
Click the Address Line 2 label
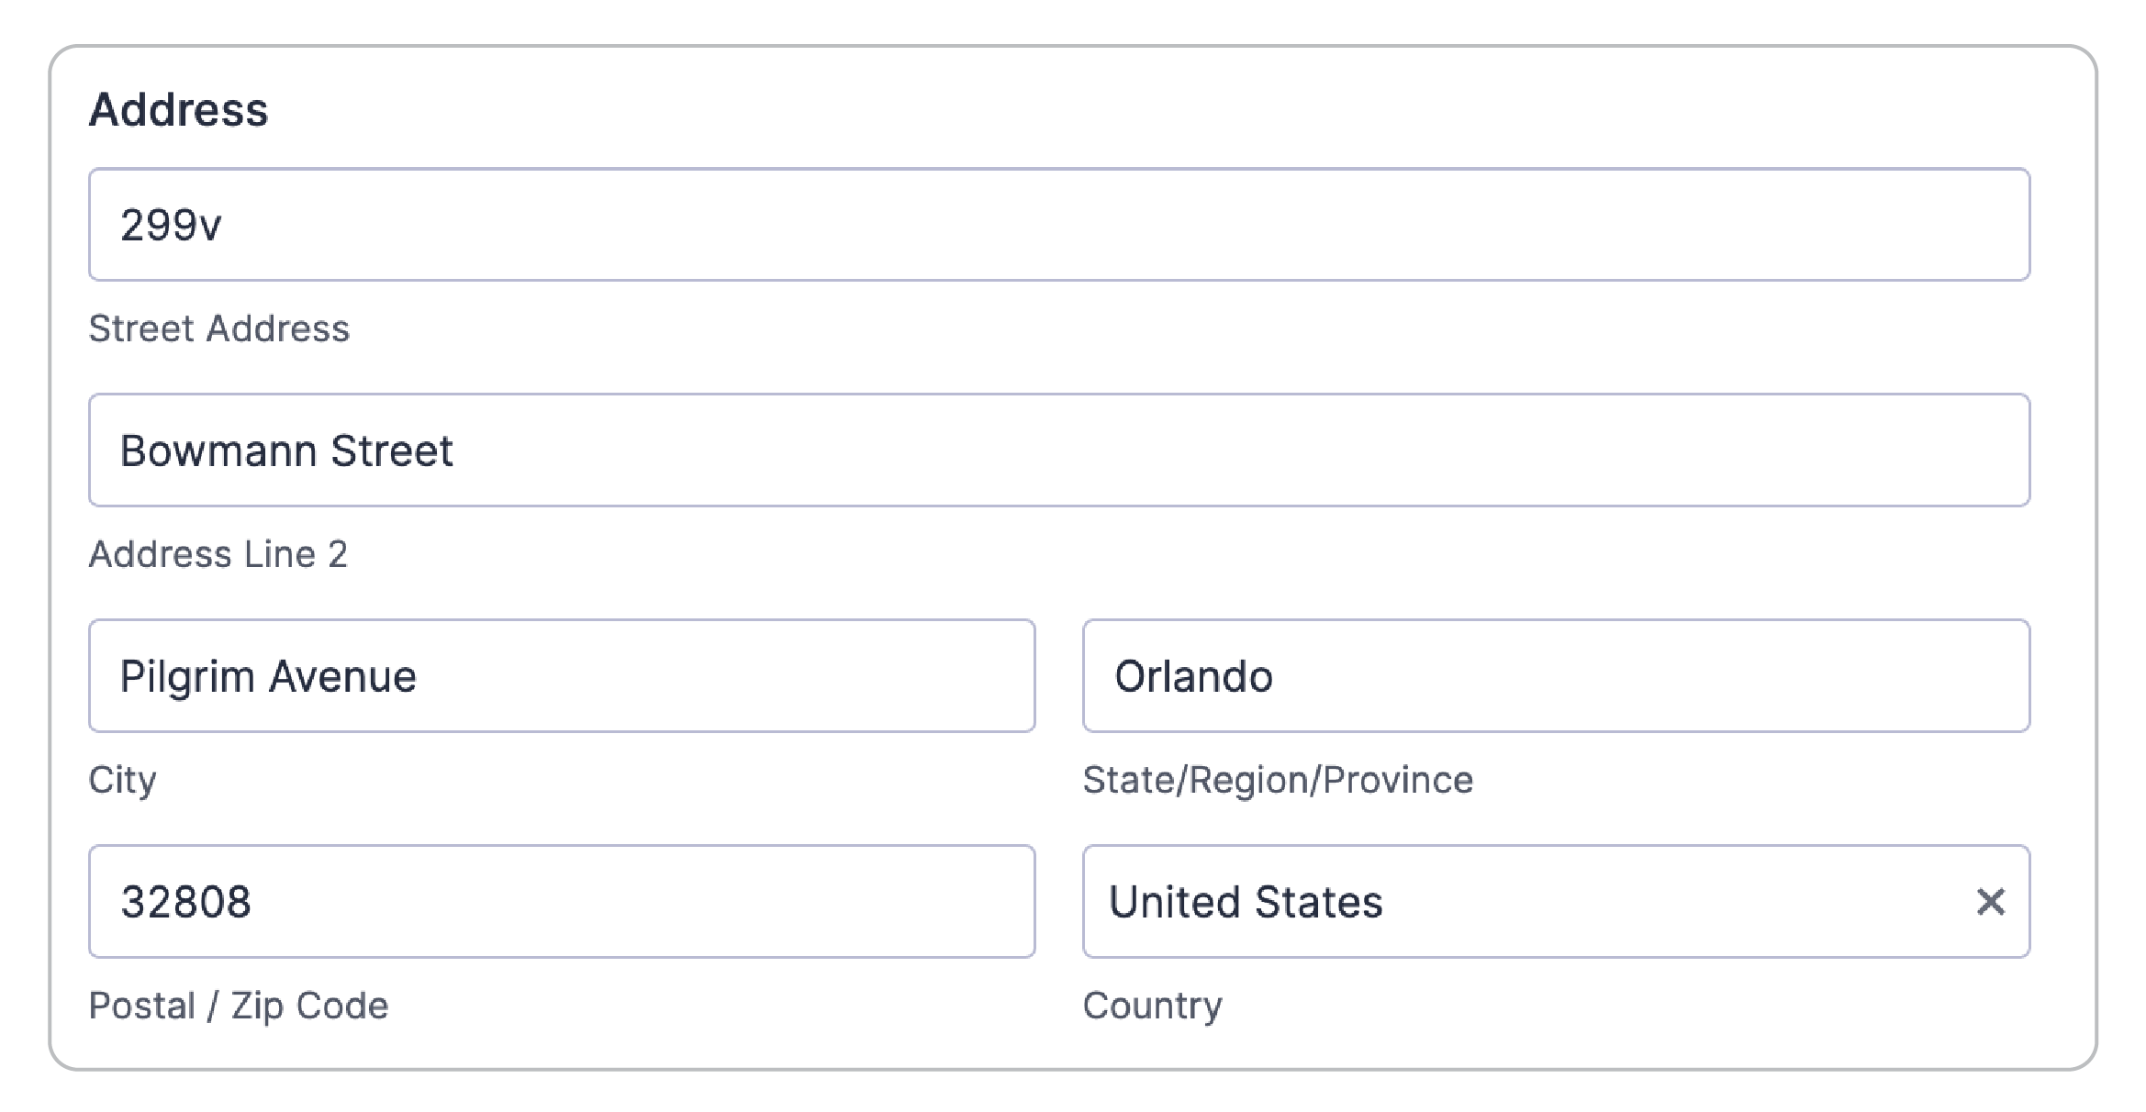click(219, 553)
